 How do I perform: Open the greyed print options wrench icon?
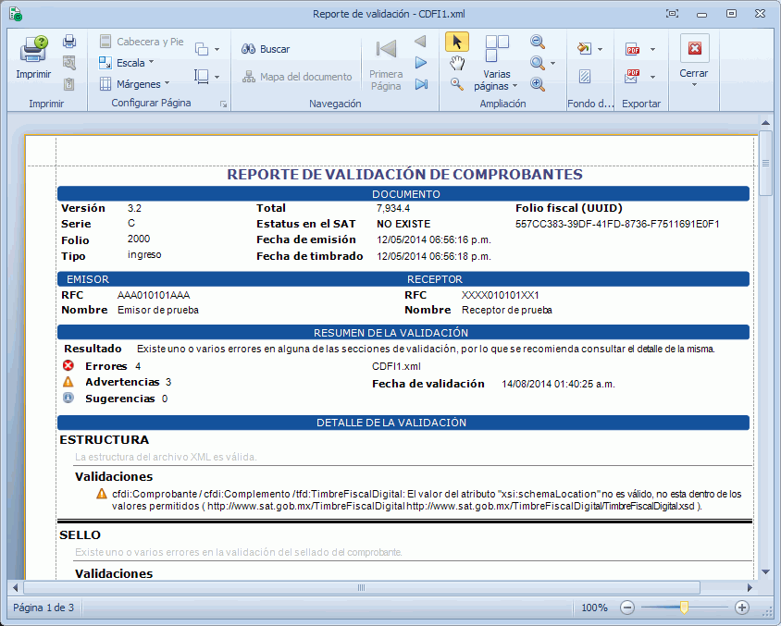[x=69, y=63]
